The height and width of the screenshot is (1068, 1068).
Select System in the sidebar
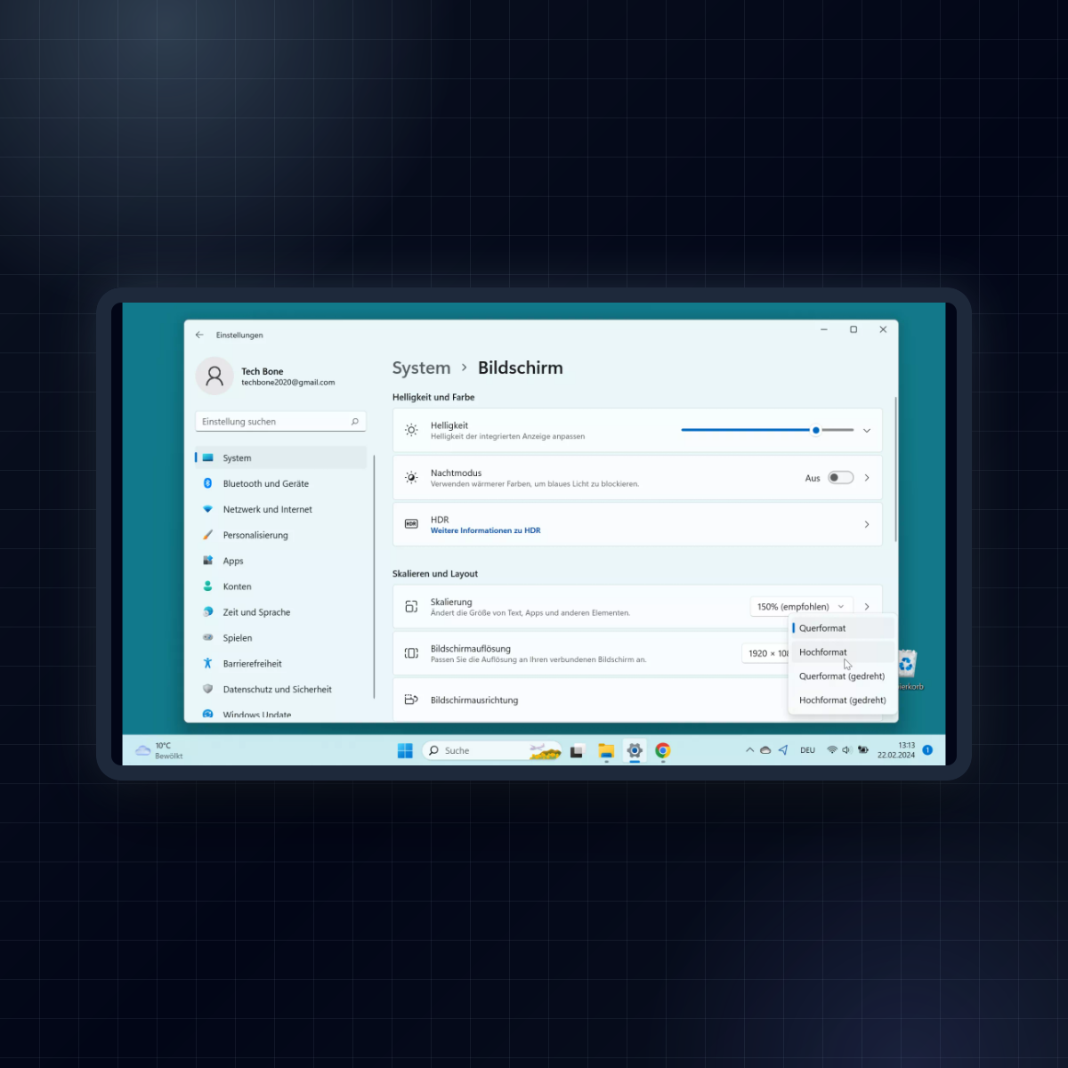(280, 457)
